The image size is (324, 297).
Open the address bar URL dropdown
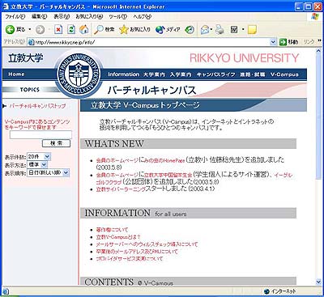pos(273,42)
